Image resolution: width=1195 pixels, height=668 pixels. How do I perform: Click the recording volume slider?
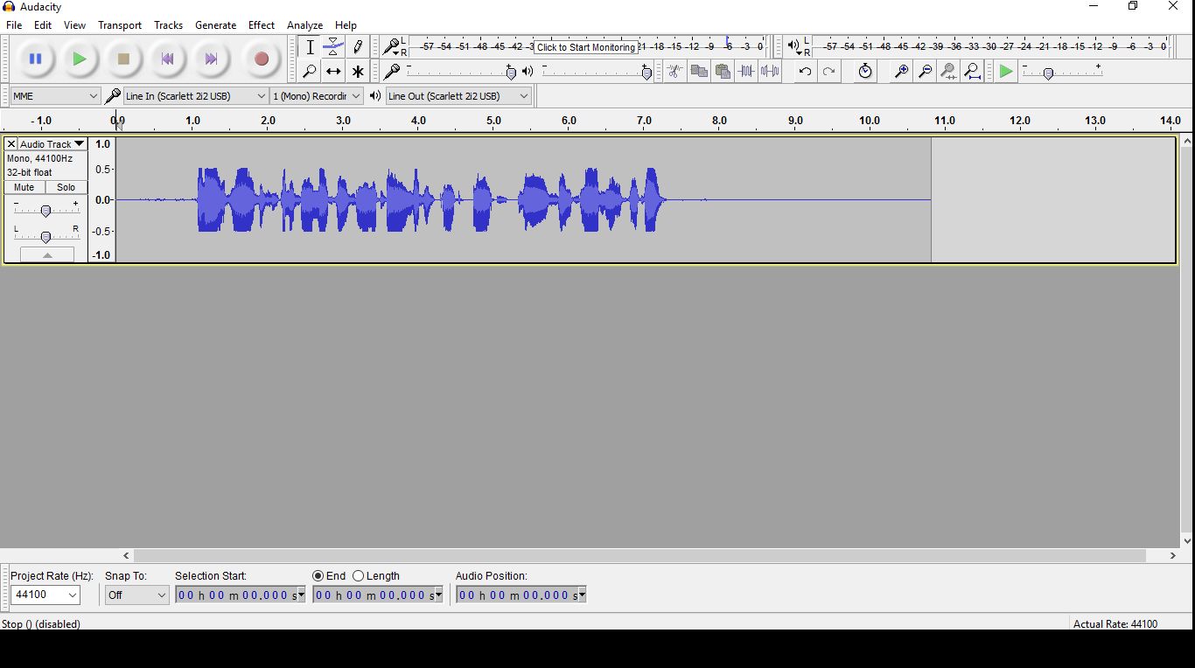(460, 72)
